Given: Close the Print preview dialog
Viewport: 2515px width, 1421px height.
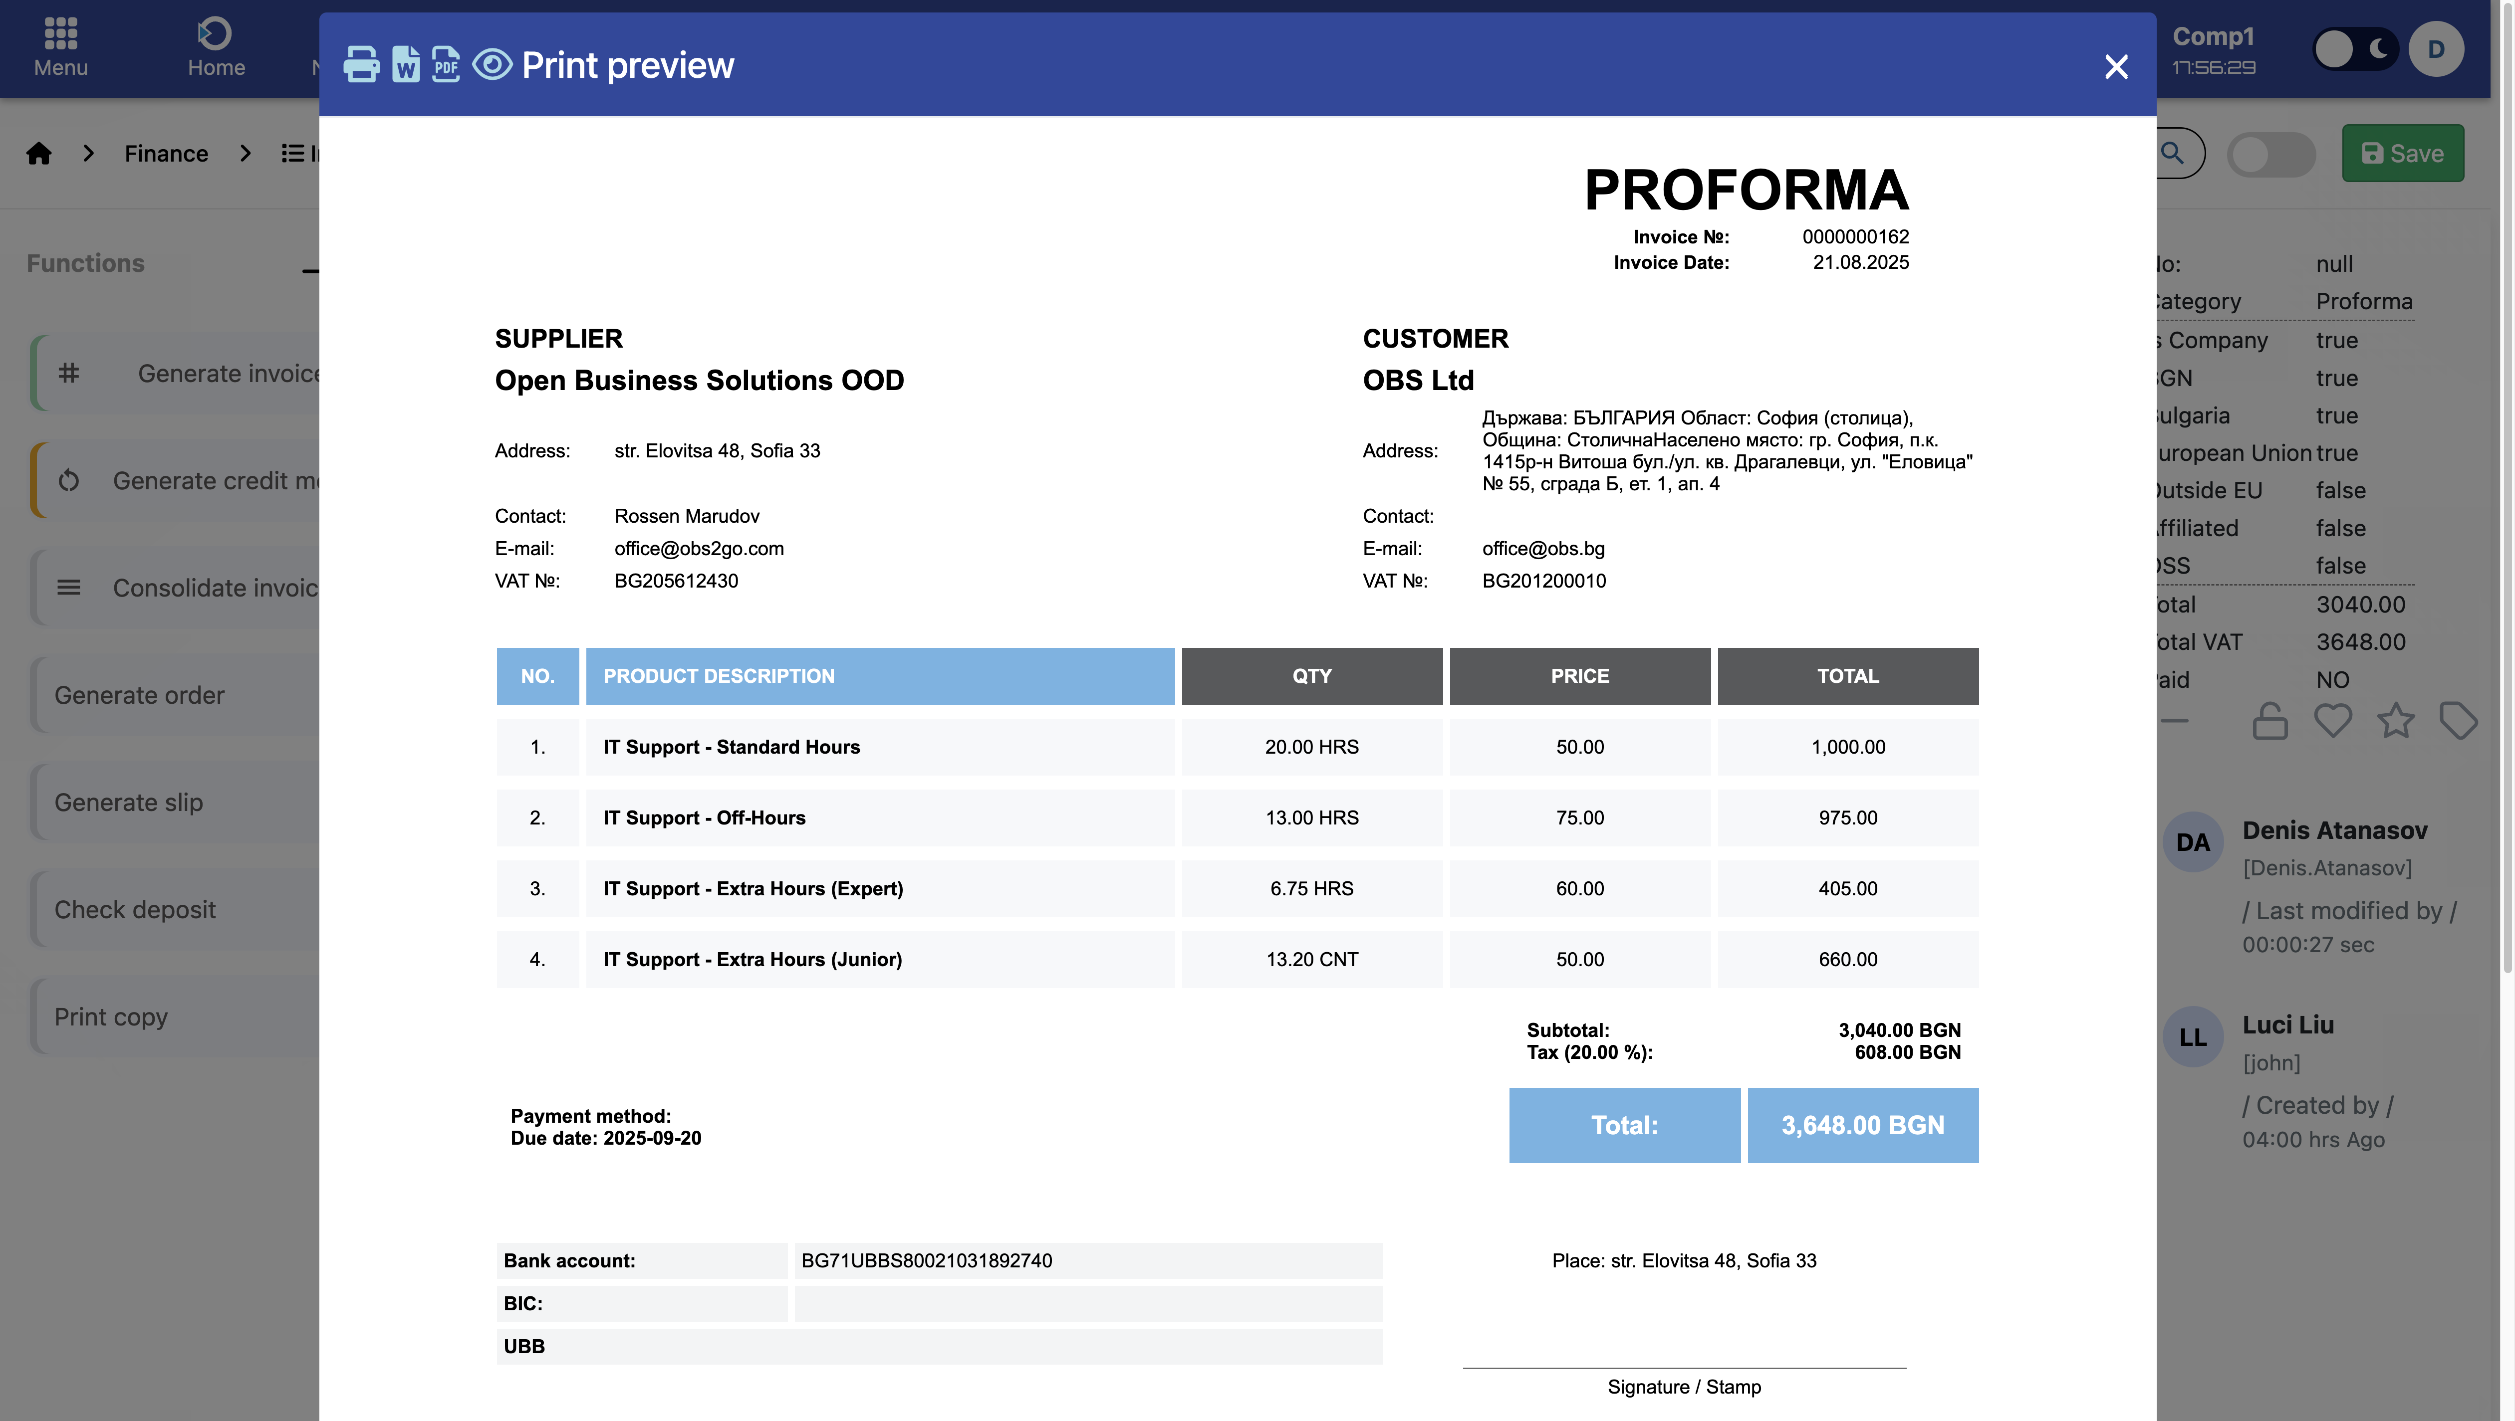Looking at the screenshot, I should tap(2116, 66).
